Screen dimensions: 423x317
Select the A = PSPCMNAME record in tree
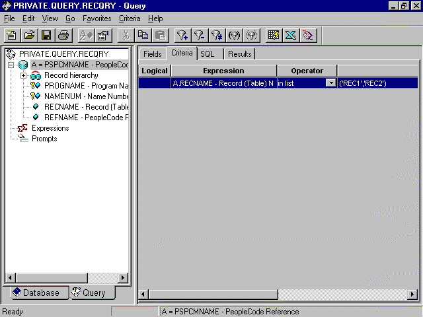79,65
